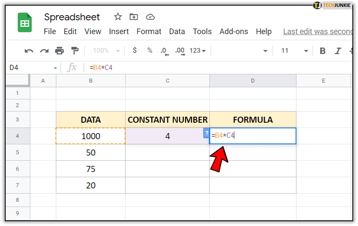This screenshot has height=226, width=358.
Task: Click the undo arrow icon
Action: tap(29, 51)
